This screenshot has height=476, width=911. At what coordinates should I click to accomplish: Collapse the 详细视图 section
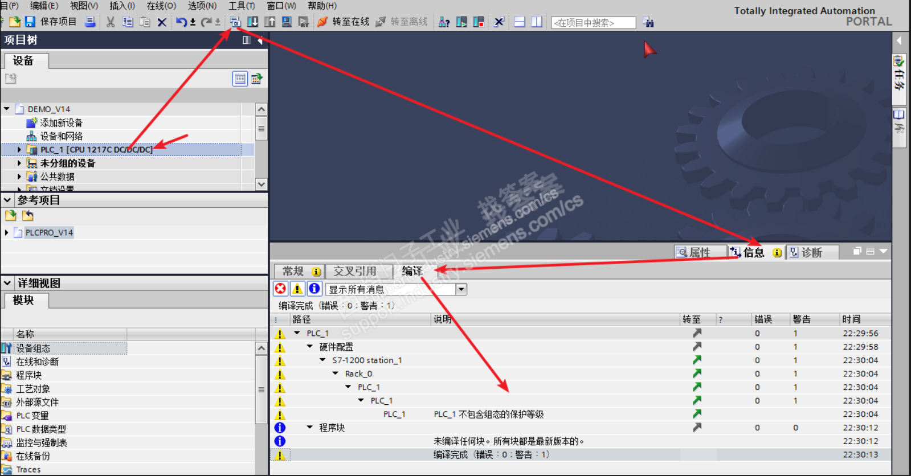pyautogui.click(x=7, y=283)
